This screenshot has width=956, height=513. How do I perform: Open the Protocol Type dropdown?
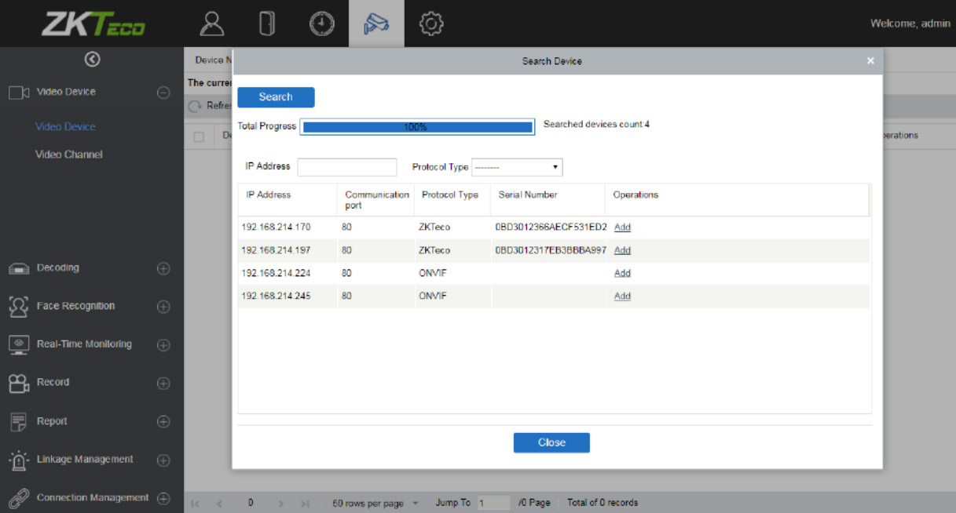[x=517, y=167]
